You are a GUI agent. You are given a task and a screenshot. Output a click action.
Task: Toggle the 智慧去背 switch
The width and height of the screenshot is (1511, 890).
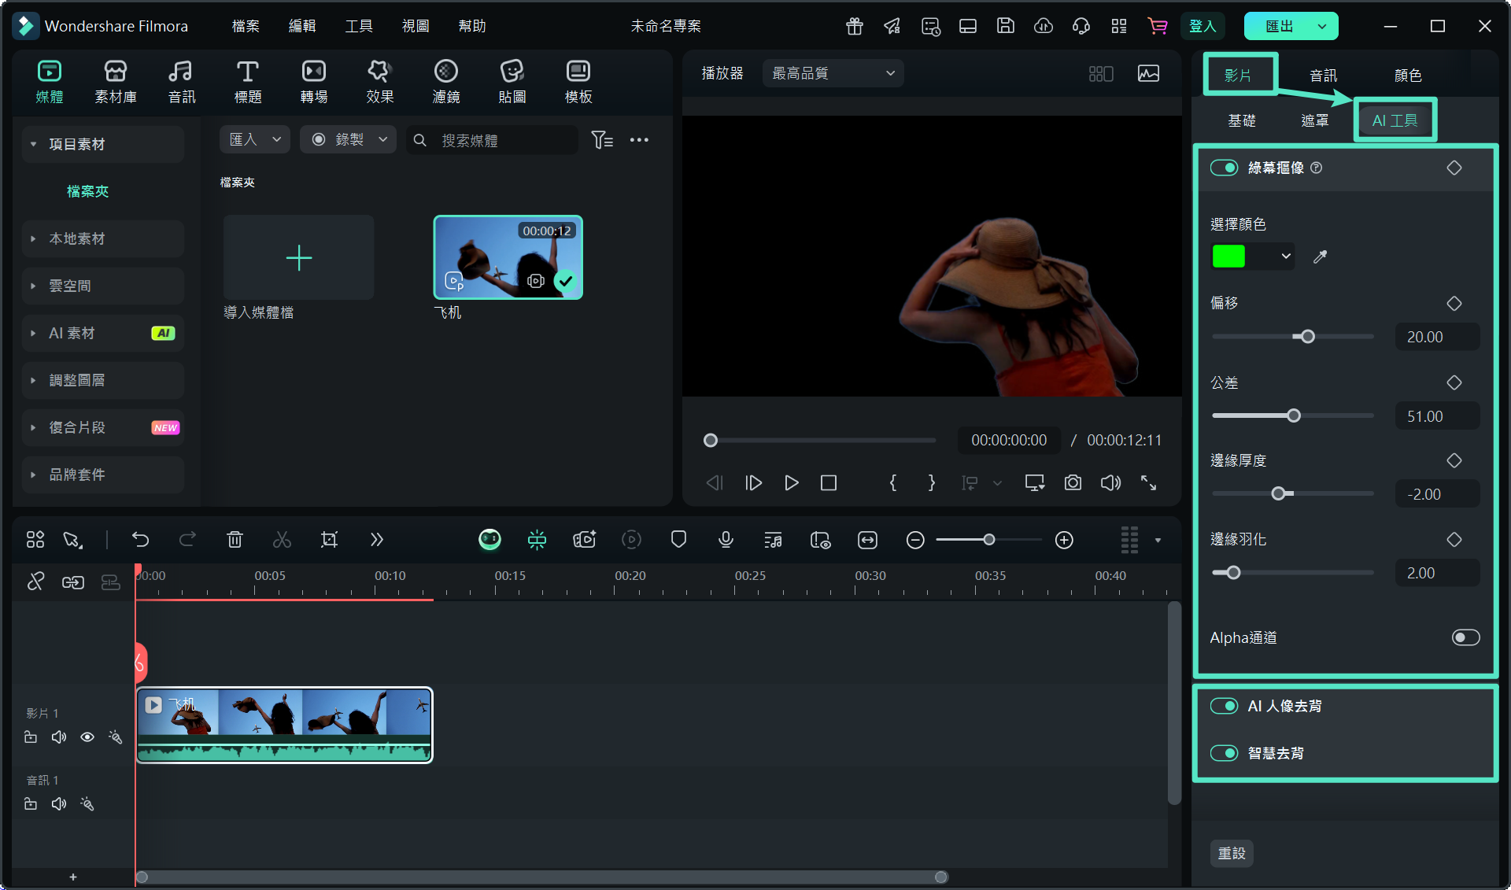click(1224, 753)
